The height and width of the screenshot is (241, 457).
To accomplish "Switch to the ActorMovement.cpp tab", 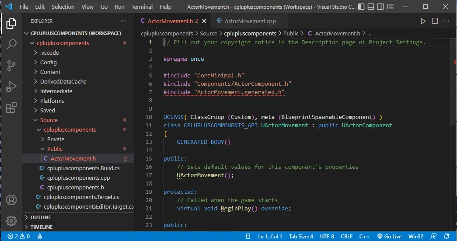I will point(250,21).
